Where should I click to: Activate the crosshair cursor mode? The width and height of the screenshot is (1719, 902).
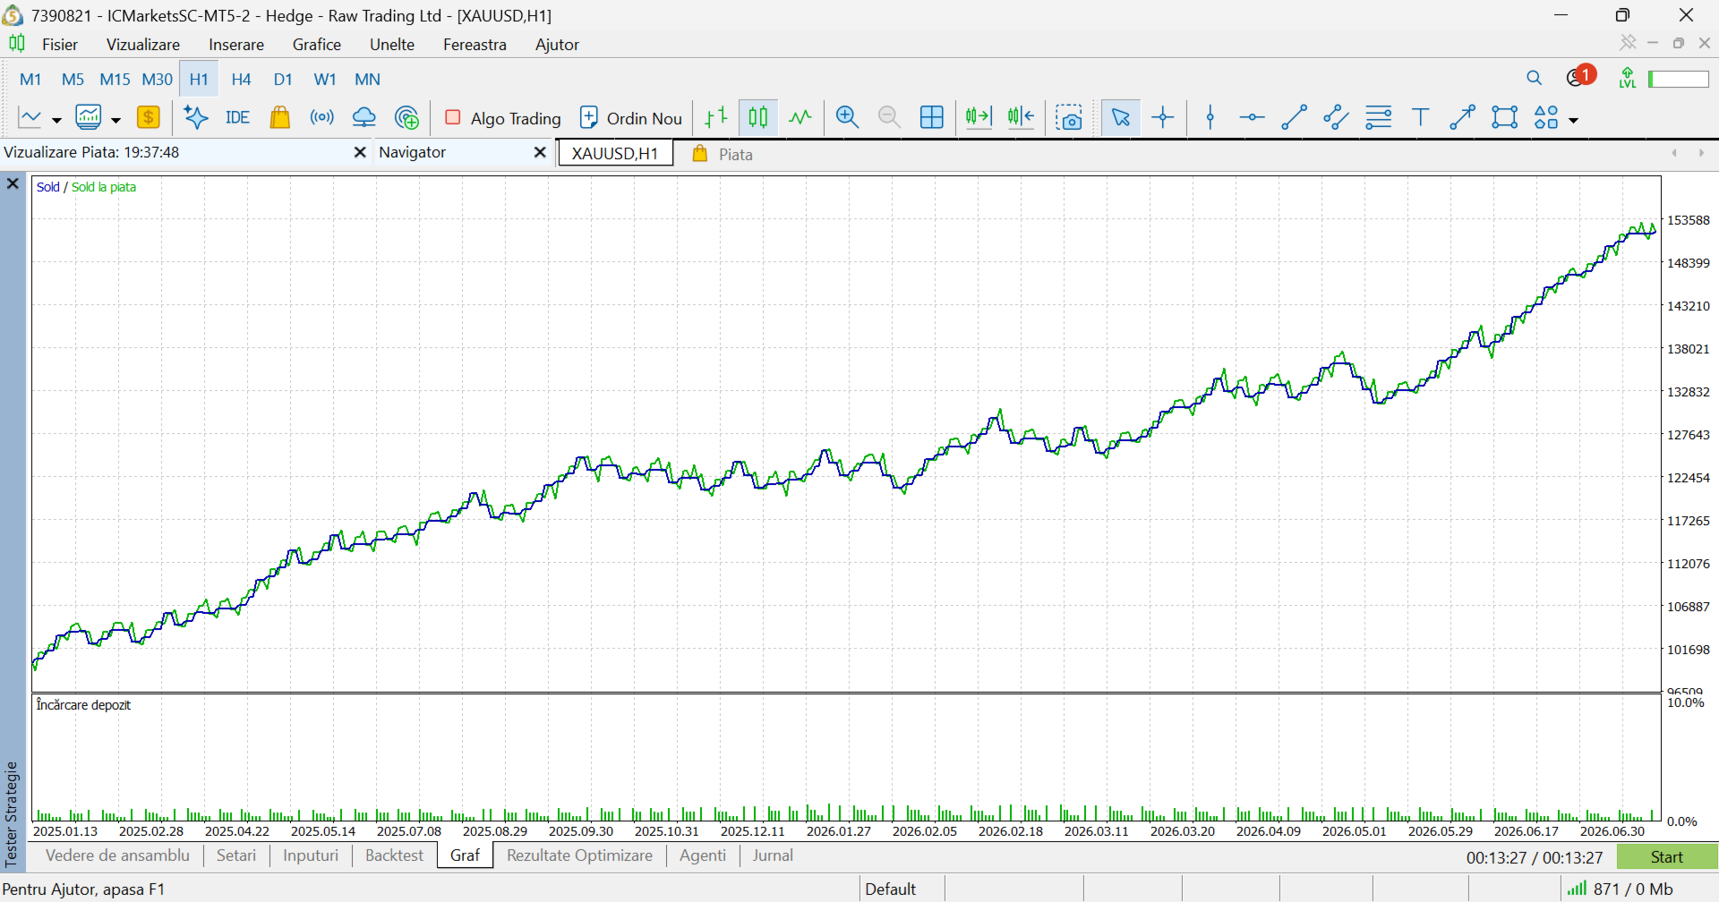1163,117
